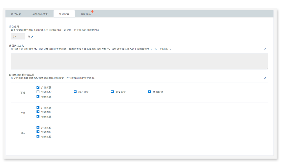This screenshot has width=283, height=168.
Task: Click the edit pencil for 集团网址定义
Action: [x=265, y=49]
